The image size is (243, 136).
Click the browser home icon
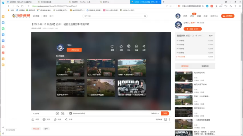tap(22, 6)
